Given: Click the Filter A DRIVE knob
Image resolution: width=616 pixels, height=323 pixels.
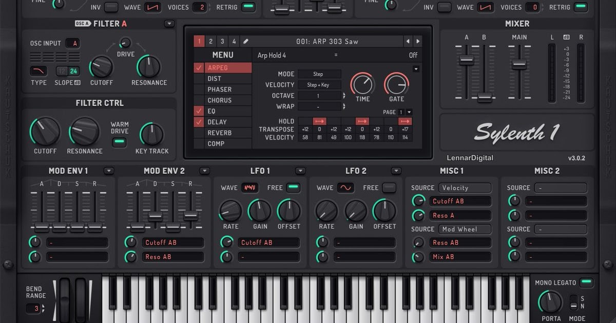Looking at the screenshot, I should [125, 43].
